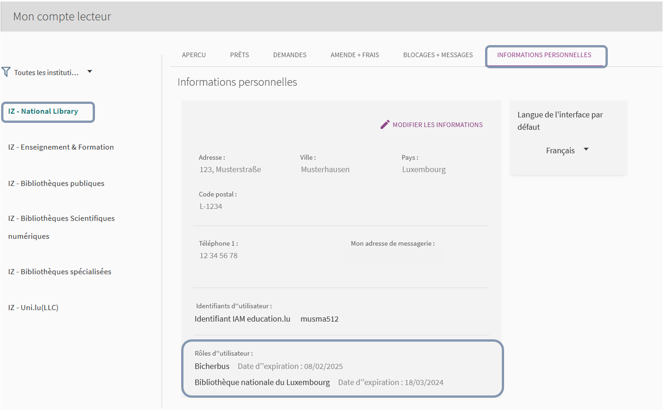This screenshot has height=411, width=664.
Task: Expand the 'Toutes les institutions' dropdown
Action: [x=90, y=71]
